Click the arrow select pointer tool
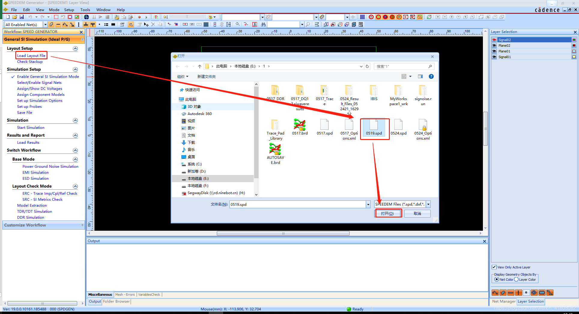 point(131,24)
